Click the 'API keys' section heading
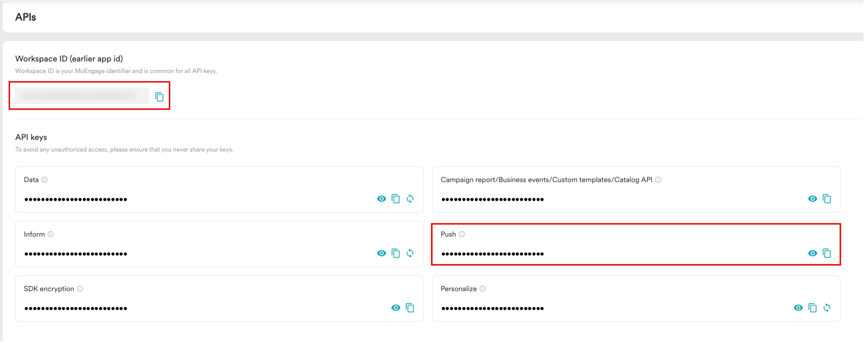Image resolution: width=865 pixels, height=364 pixels. click(x=31, y=137)
